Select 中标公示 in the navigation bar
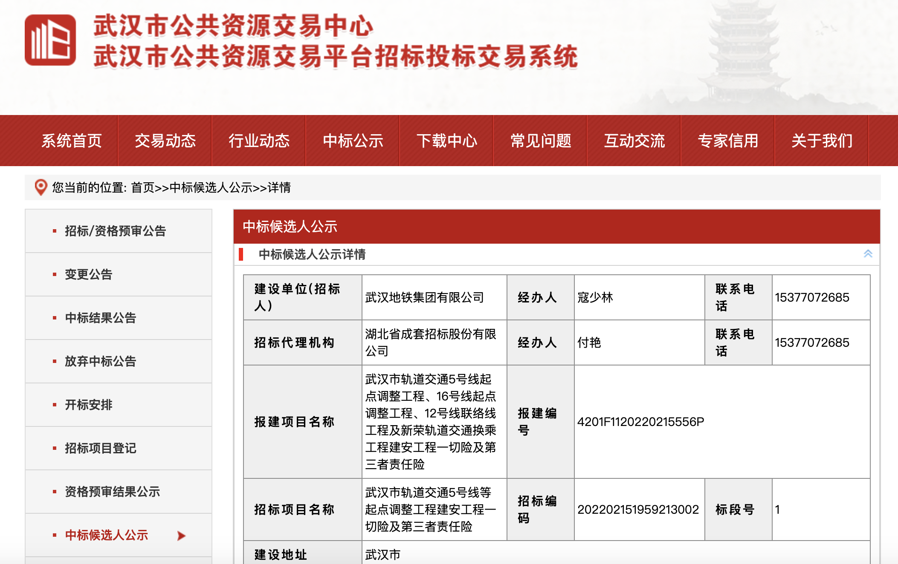898x564 pixels. coord(353,141)
